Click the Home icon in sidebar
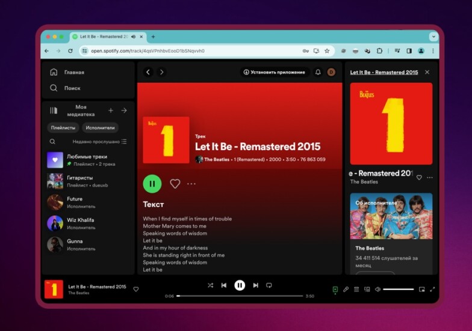This screenshot has height=331, width=472. [54, 72]
